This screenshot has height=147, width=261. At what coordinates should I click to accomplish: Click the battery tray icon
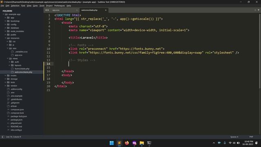tap(238, 143)
